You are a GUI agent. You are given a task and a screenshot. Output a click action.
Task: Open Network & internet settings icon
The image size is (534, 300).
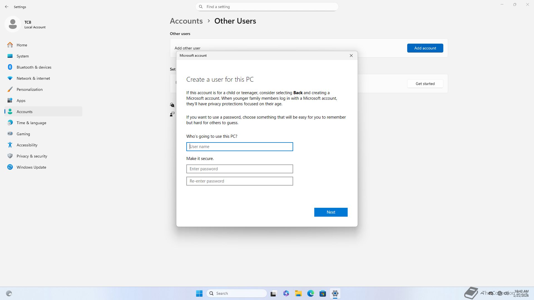tap(10, 78)
